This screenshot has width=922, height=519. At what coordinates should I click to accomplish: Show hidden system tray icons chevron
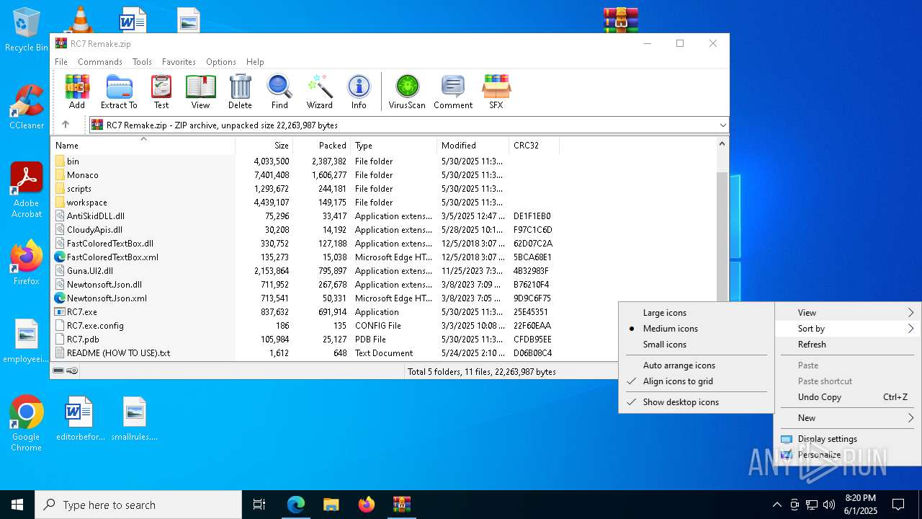tap(776, 505)
